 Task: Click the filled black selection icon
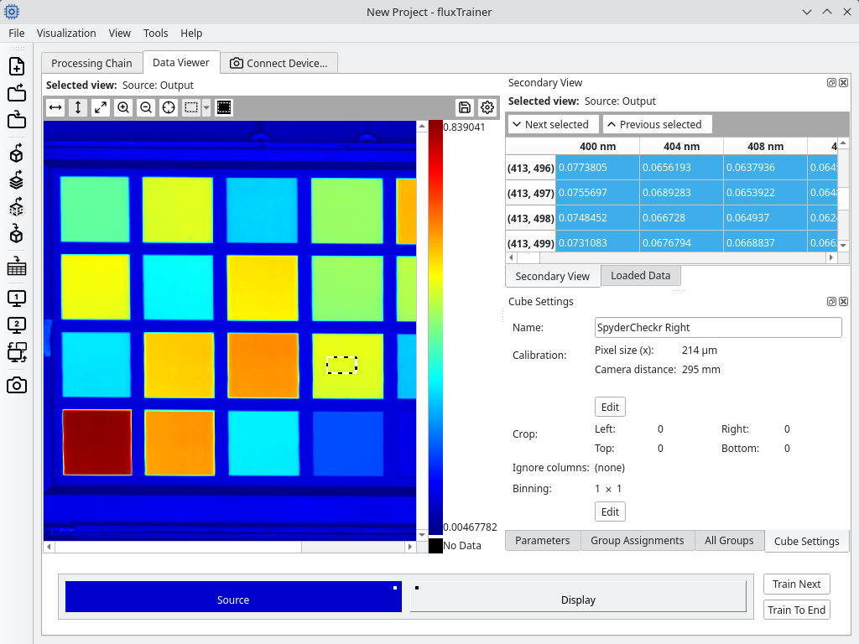[x=224, y=107]
